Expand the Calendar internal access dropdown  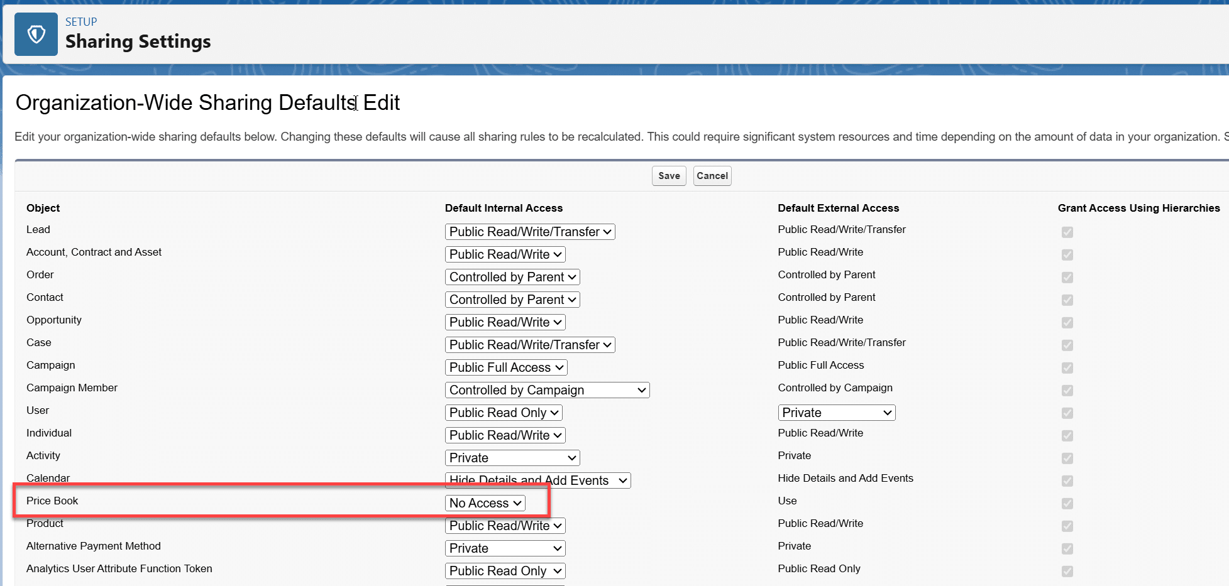point(537,480)
